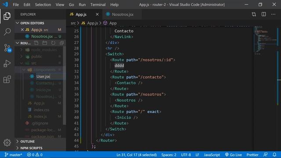The image size is (281, 158).
Task: Click the feedback icon in status bar
Action: click(x=265, y=154)
